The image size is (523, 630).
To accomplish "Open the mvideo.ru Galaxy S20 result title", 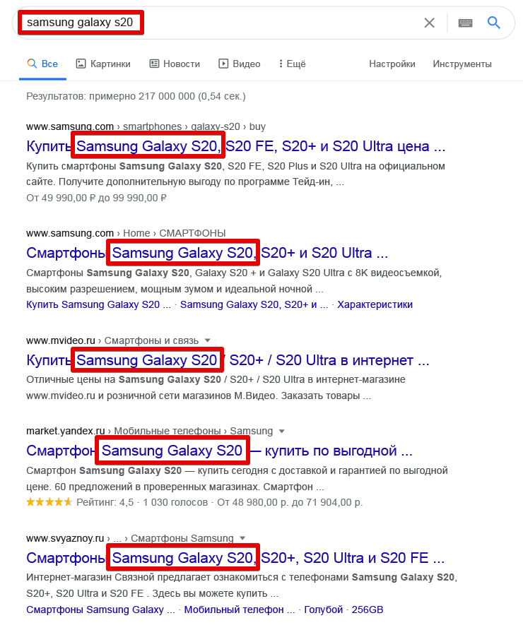I will click(x=227, y=360).
